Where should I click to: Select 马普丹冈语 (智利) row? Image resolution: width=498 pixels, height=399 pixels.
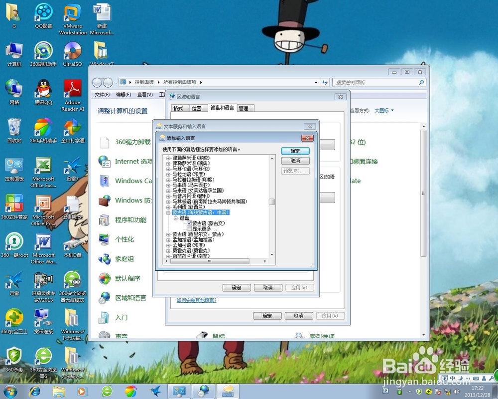[191, 196]
